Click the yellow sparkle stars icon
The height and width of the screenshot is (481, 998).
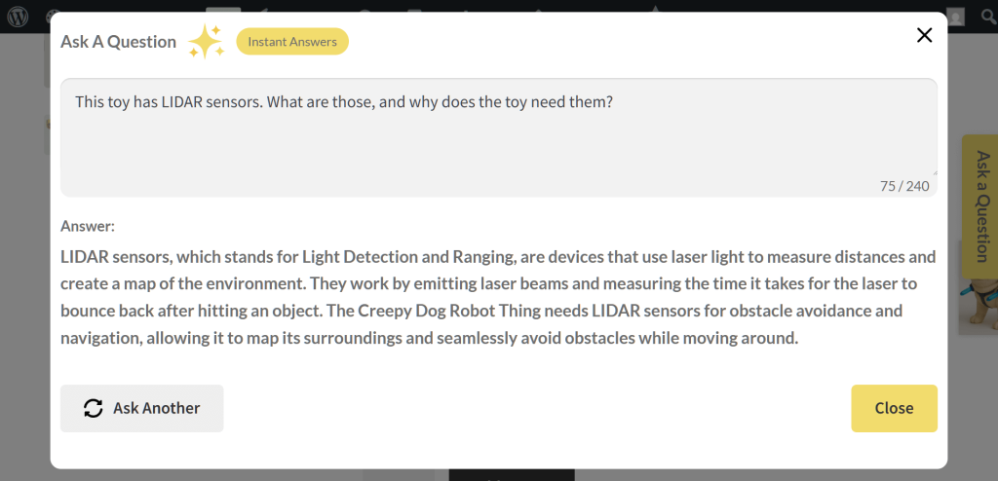(x=206, y=42)
